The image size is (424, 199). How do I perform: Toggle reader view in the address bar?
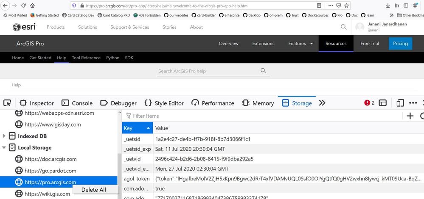(319, 6)
